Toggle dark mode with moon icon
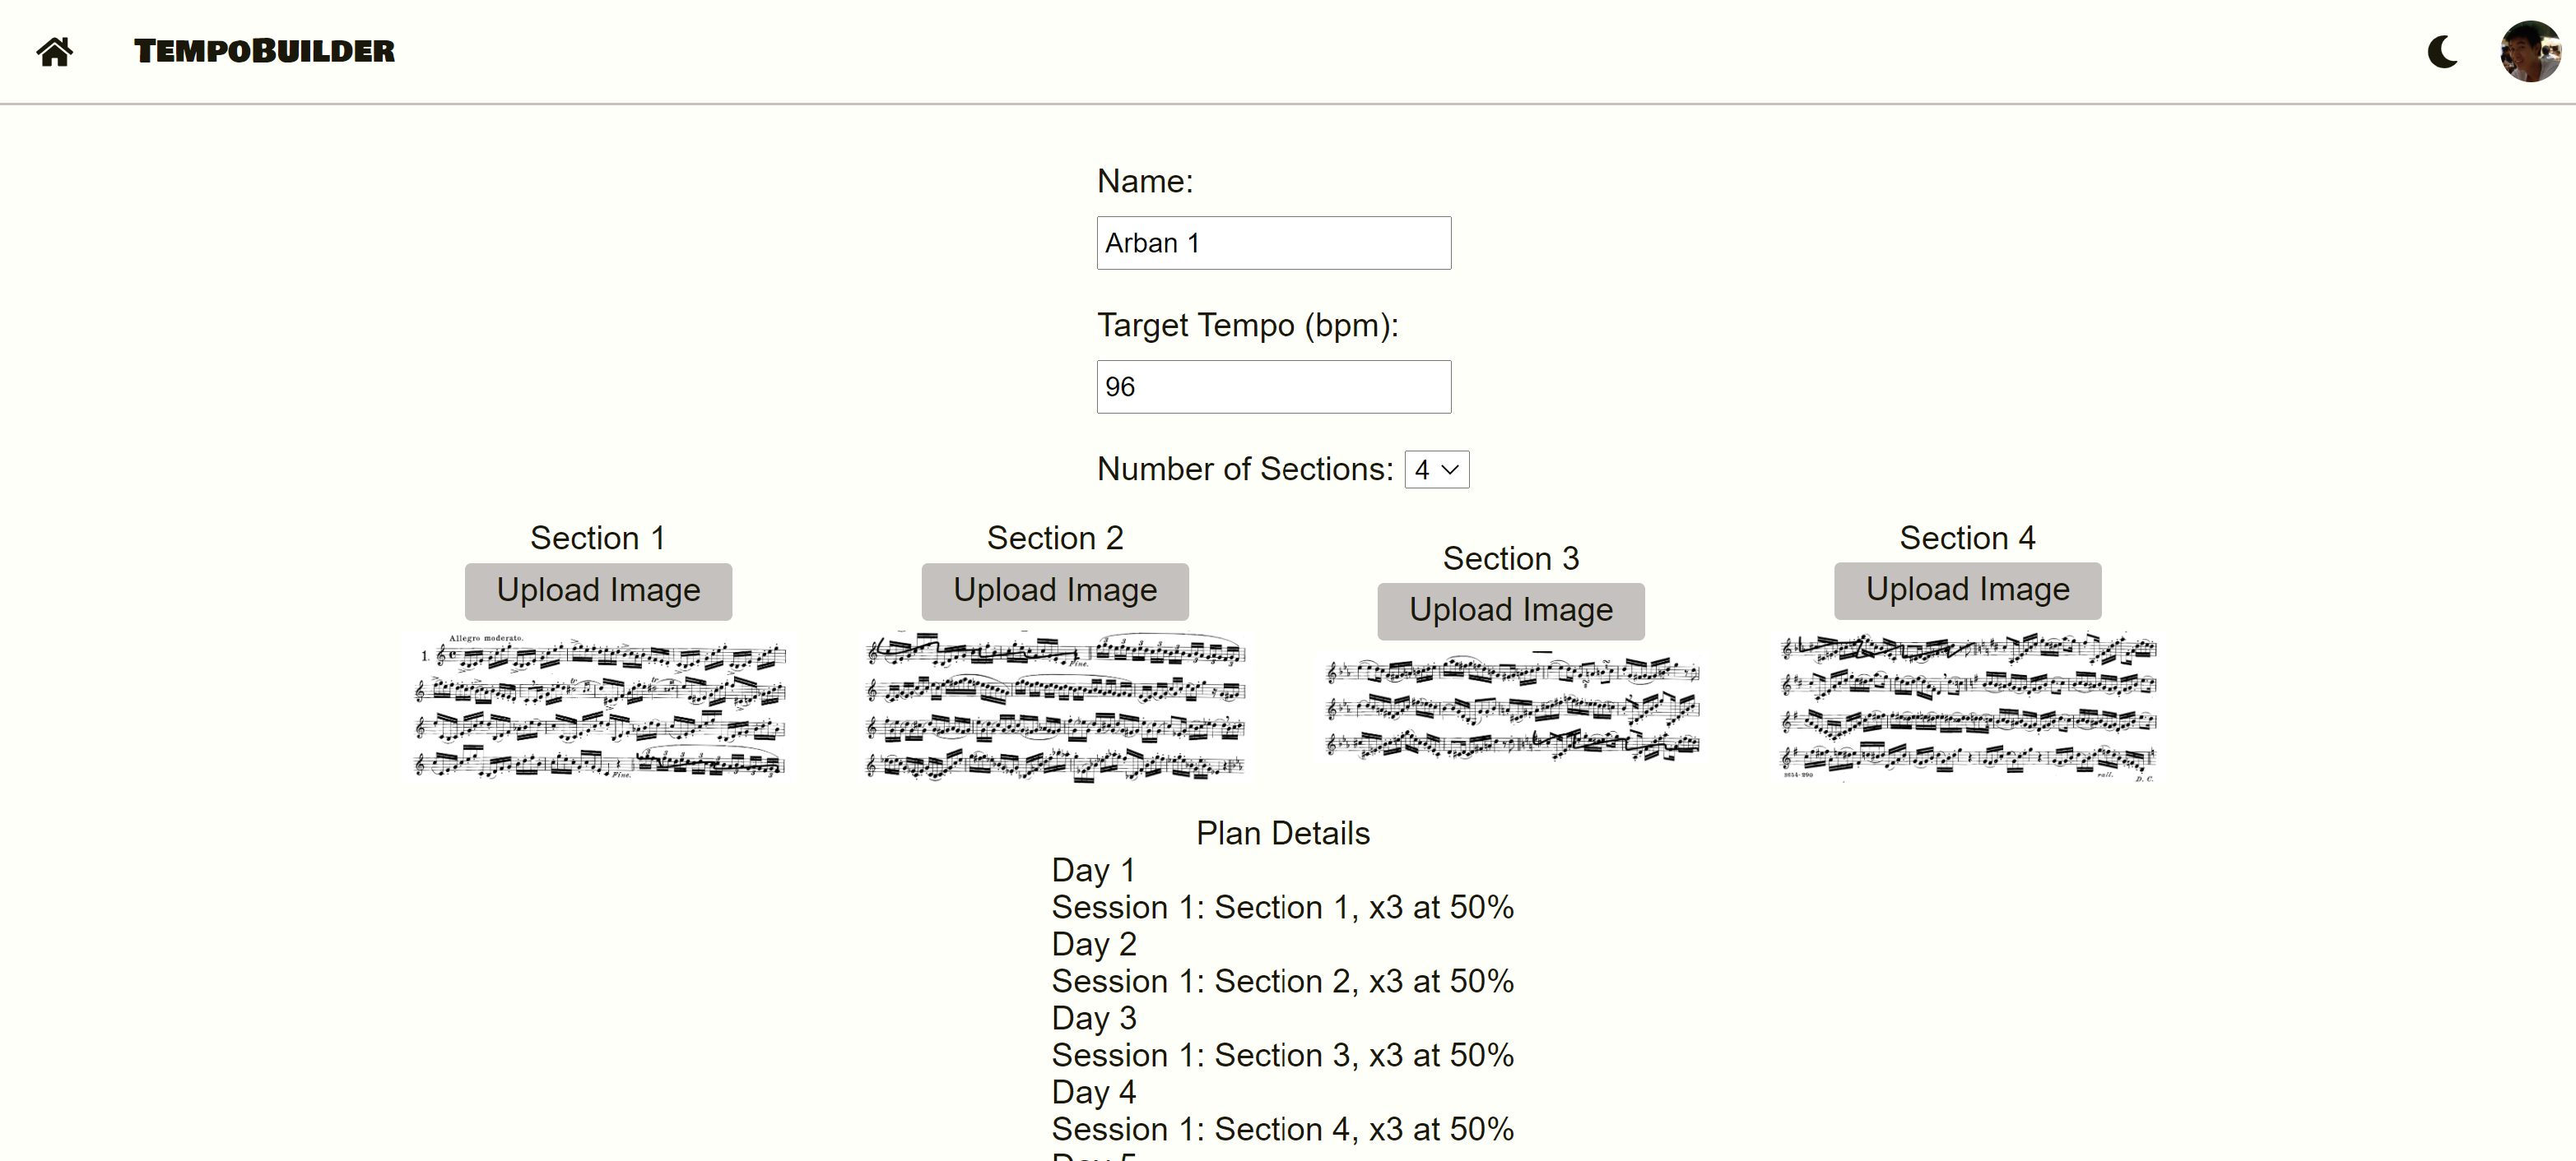 2442,51
